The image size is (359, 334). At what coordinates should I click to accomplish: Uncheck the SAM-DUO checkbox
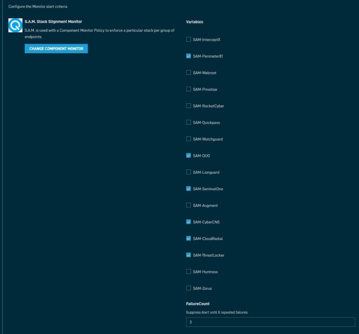click(188, 155)
